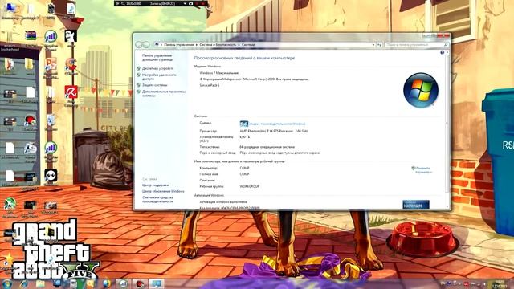Screen dimensions: 514x289
Task: Open Настройка удаленного доступа link
Action: pyautogui.click(x=159, y=77)
